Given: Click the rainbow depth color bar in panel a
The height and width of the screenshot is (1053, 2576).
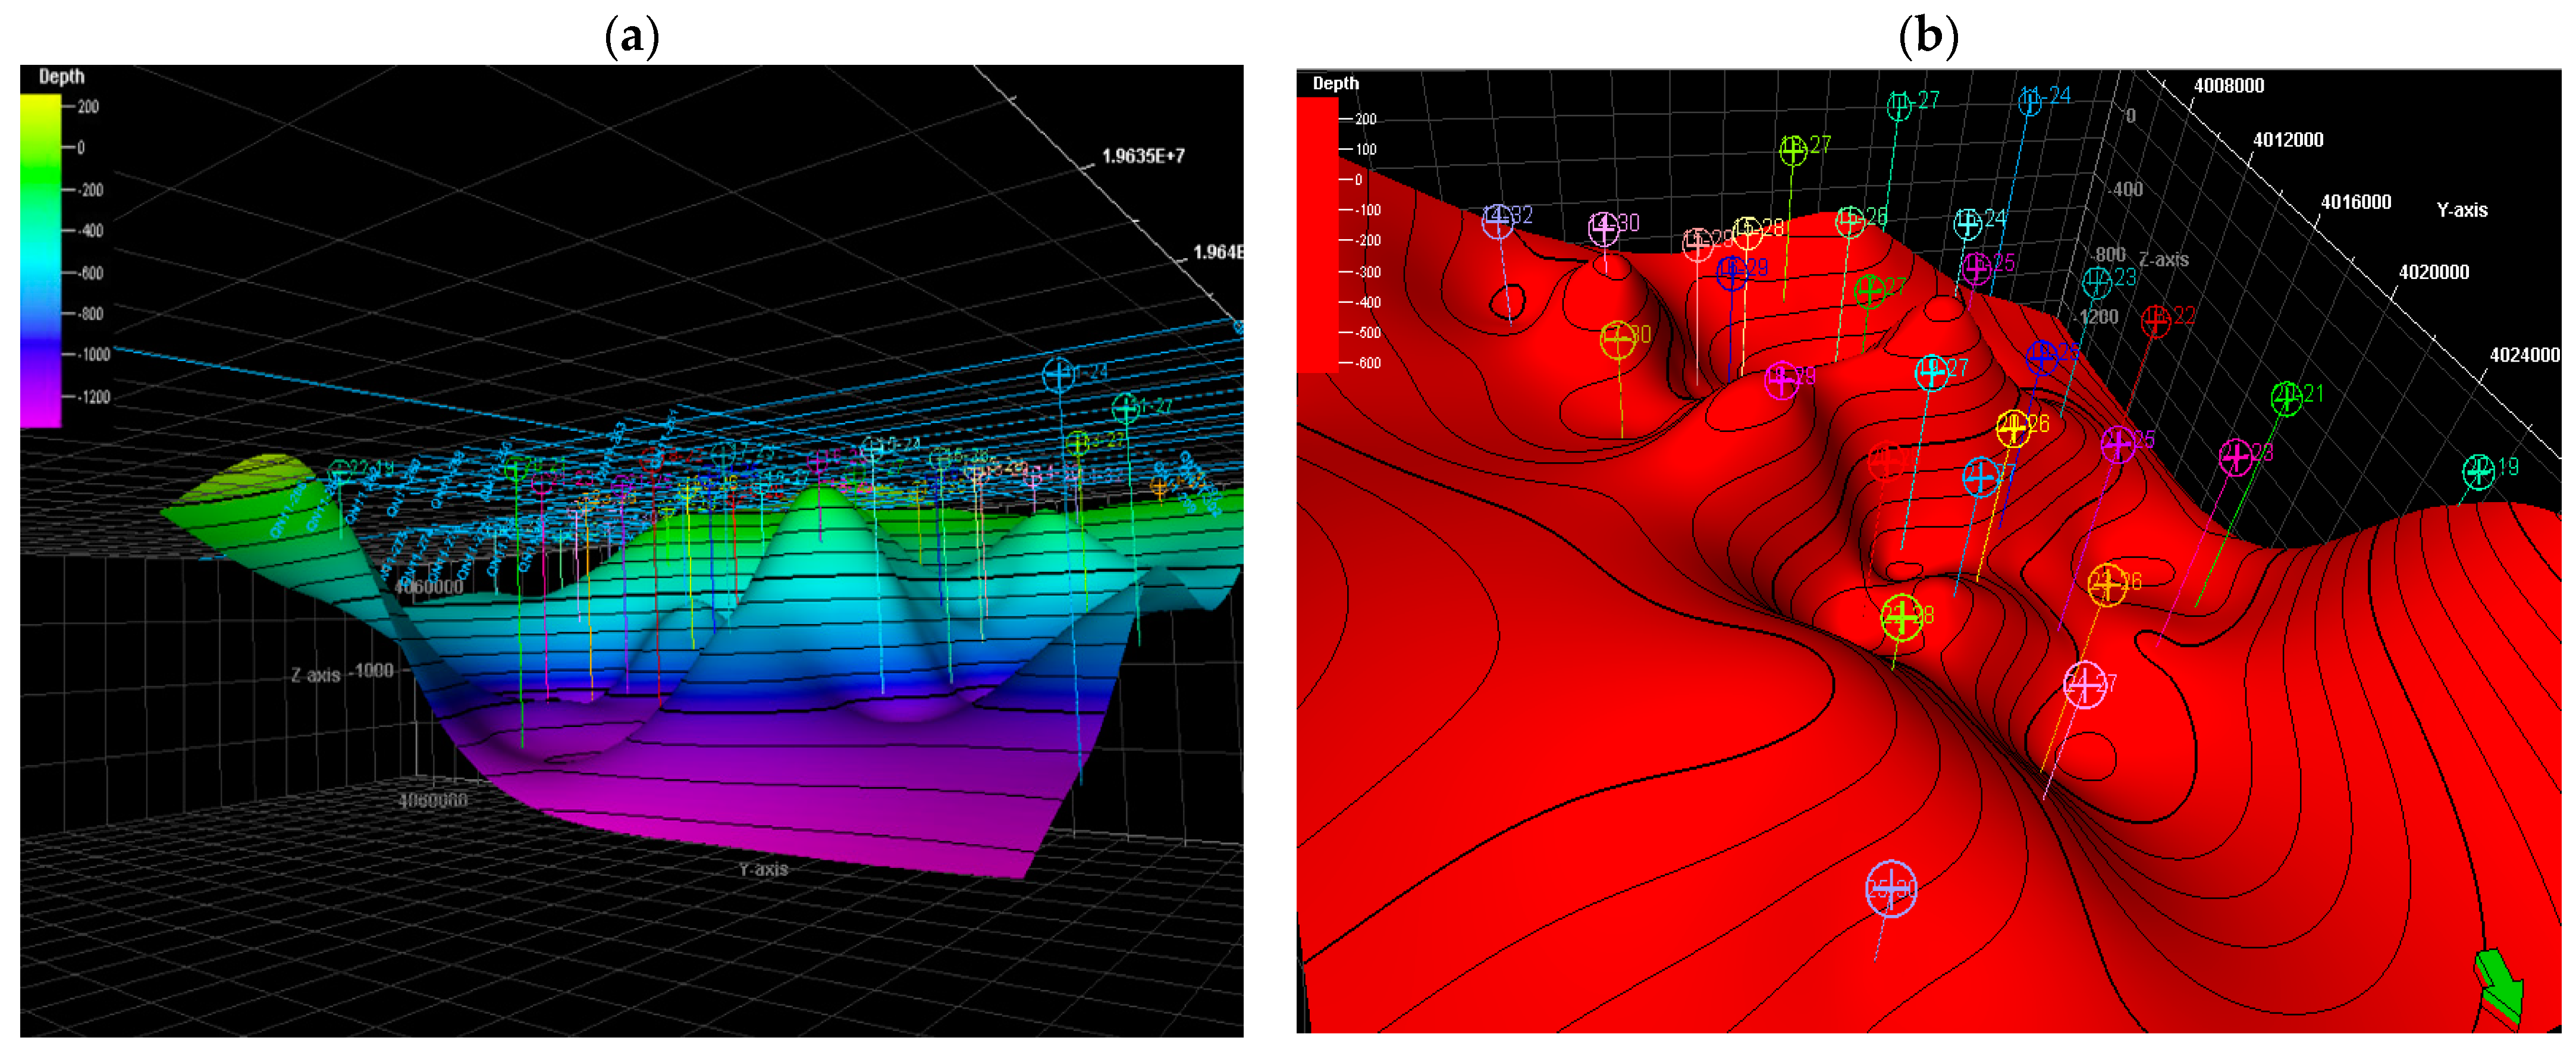Looking at the screenshot, I should (40, 260).
